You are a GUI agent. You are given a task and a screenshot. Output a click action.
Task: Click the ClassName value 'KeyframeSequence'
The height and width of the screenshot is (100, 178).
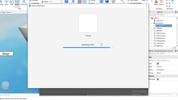(x=163, y=60)
